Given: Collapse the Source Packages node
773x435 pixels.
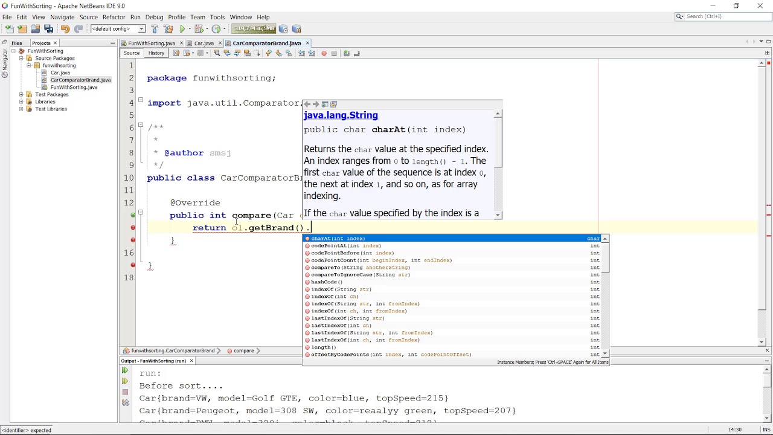Looking at the screenshot, I should point(21,58).
